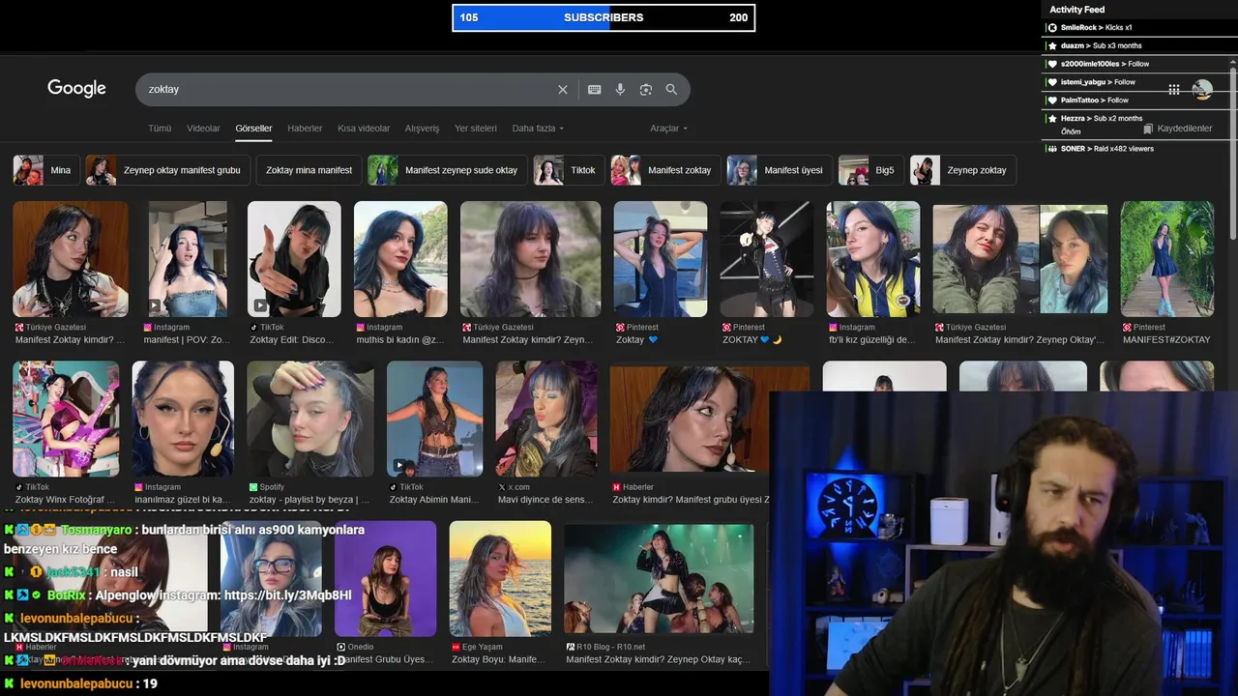Open the Google account avatar
This screenshot has width=1238, height=696.
1202,90
